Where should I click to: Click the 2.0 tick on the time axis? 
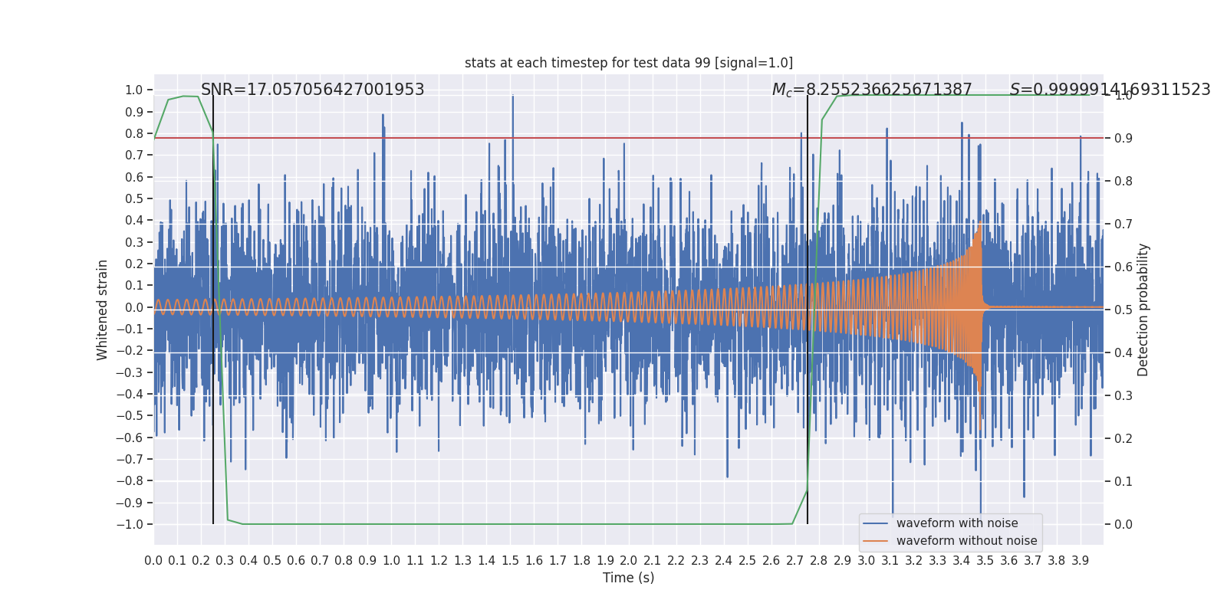(629, 561)
